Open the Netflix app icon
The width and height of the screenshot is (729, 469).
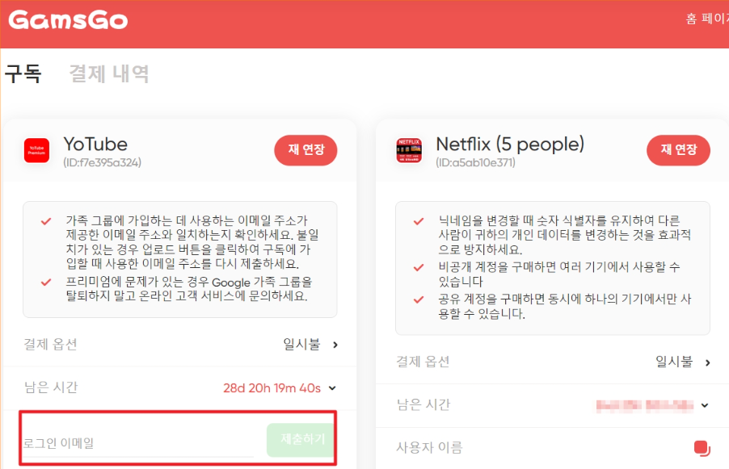[409, 150]
